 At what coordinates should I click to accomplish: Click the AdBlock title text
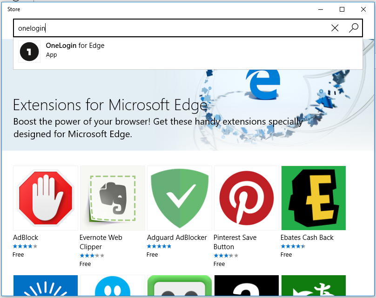coord(26,238)
